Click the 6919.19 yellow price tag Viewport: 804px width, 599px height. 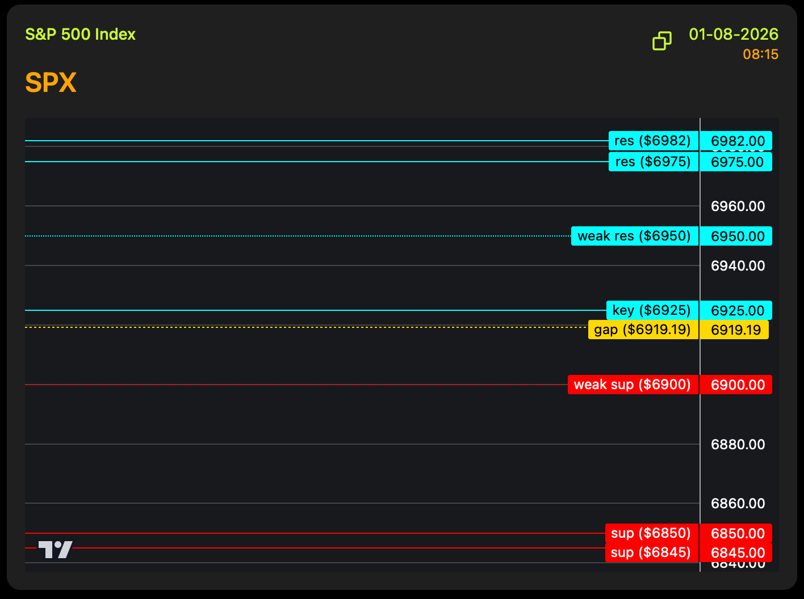point(735,330)
